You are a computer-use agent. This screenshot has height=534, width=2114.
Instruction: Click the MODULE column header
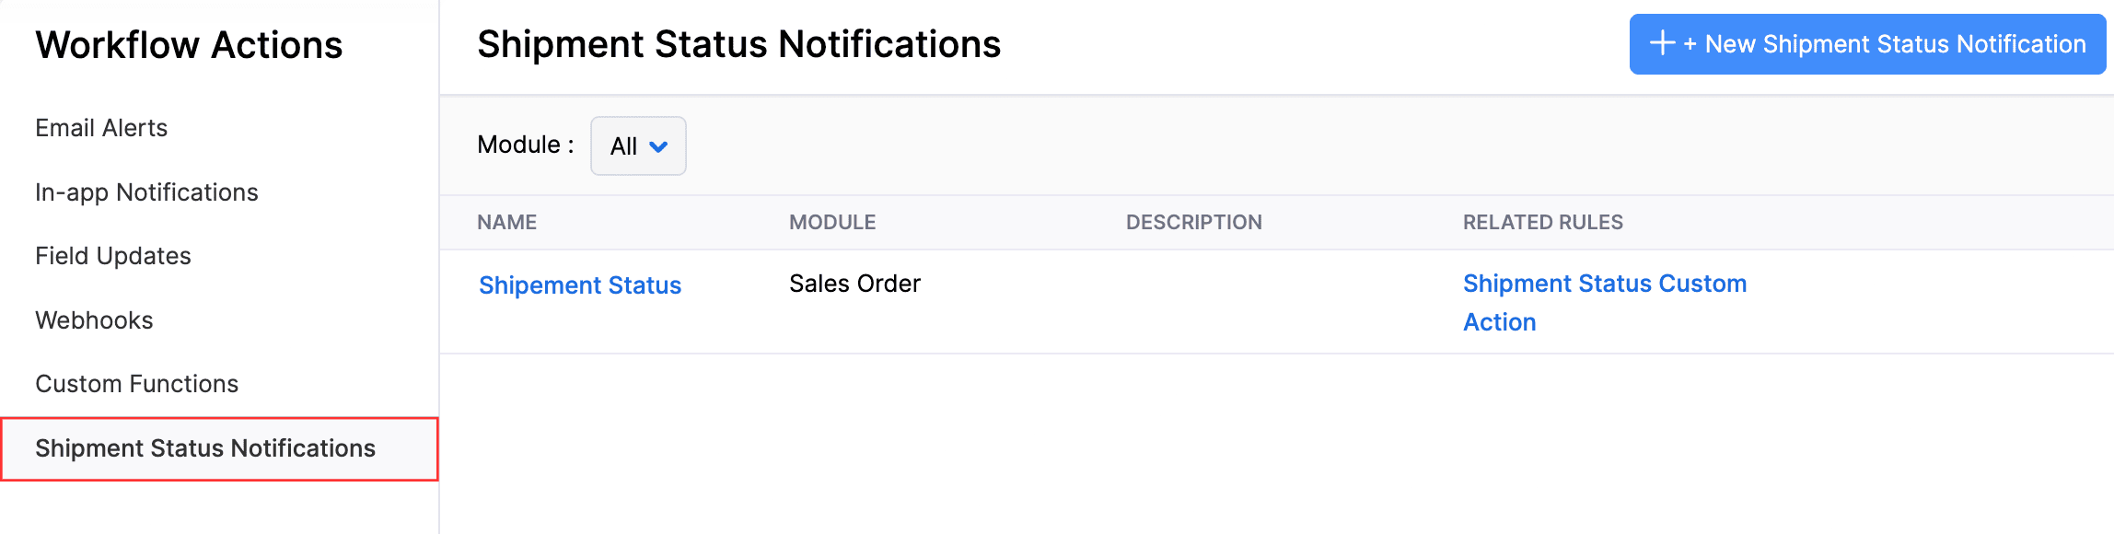832,222
